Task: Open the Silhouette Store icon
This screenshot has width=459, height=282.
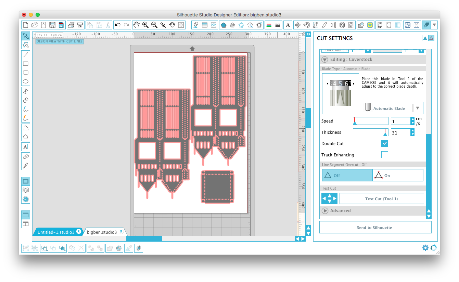Action: (26, 199)
